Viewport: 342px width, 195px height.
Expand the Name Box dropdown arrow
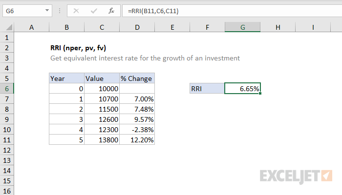click(47, 10)
